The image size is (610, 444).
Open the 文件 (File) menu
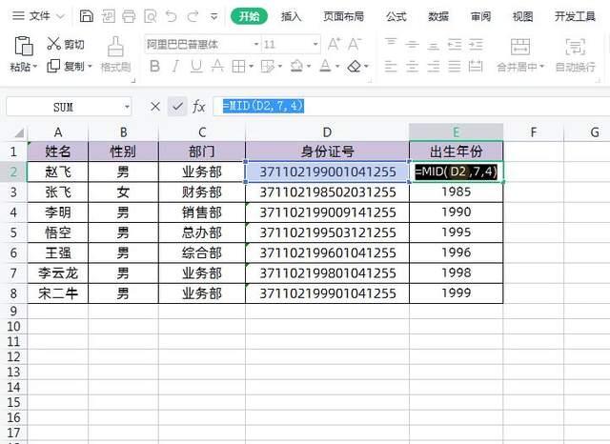(x=39, y=16)
